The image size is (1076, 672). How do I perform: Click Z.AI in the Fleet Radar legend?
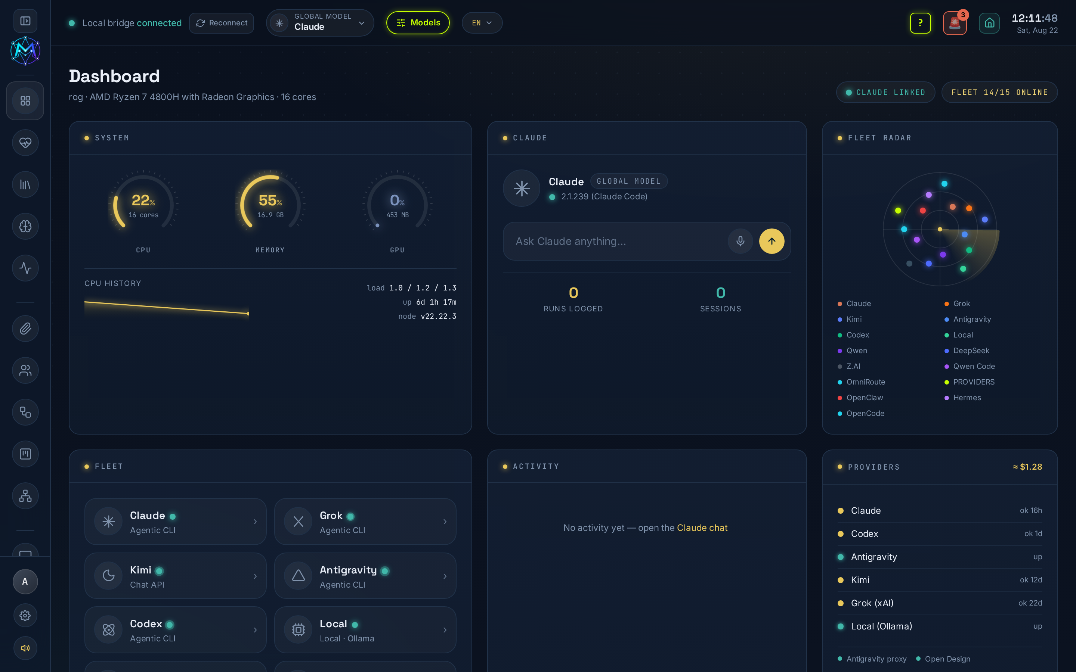click(849, 366)
